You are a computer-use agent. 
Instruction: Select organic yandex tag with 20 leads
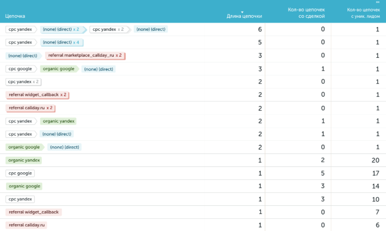click(x=24, y=160)
